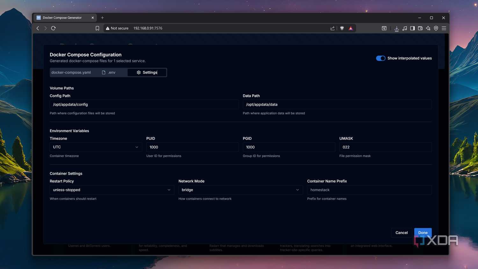The width and height of the screenshot is (478, 269).
Task: Click the Docker Compose Generator tab favicon
Action: point(39,18)
